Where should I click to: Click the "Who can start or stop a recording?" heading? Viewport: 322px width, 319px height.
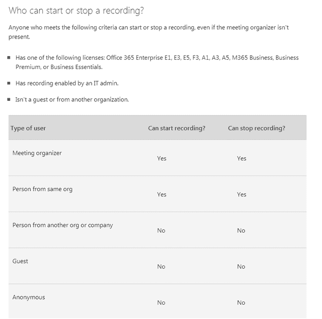click(x=76, y=10)
